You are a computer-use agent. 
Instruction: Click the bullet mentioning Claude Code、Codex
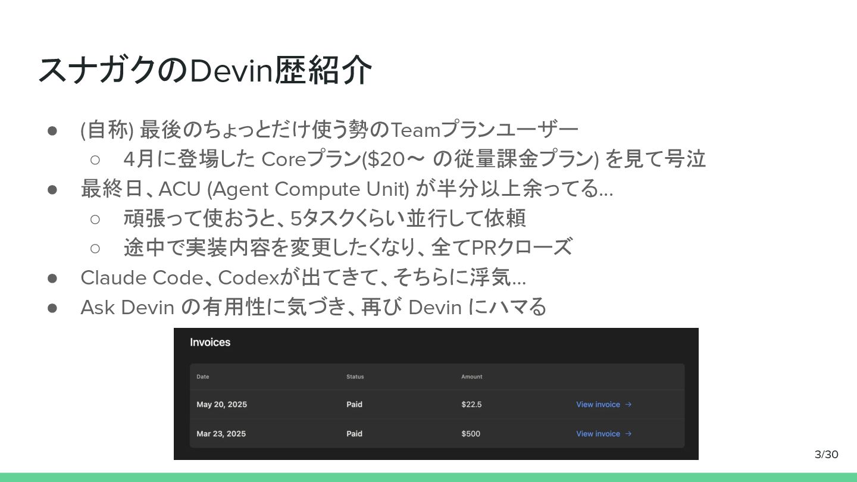(x=303, y=277)
